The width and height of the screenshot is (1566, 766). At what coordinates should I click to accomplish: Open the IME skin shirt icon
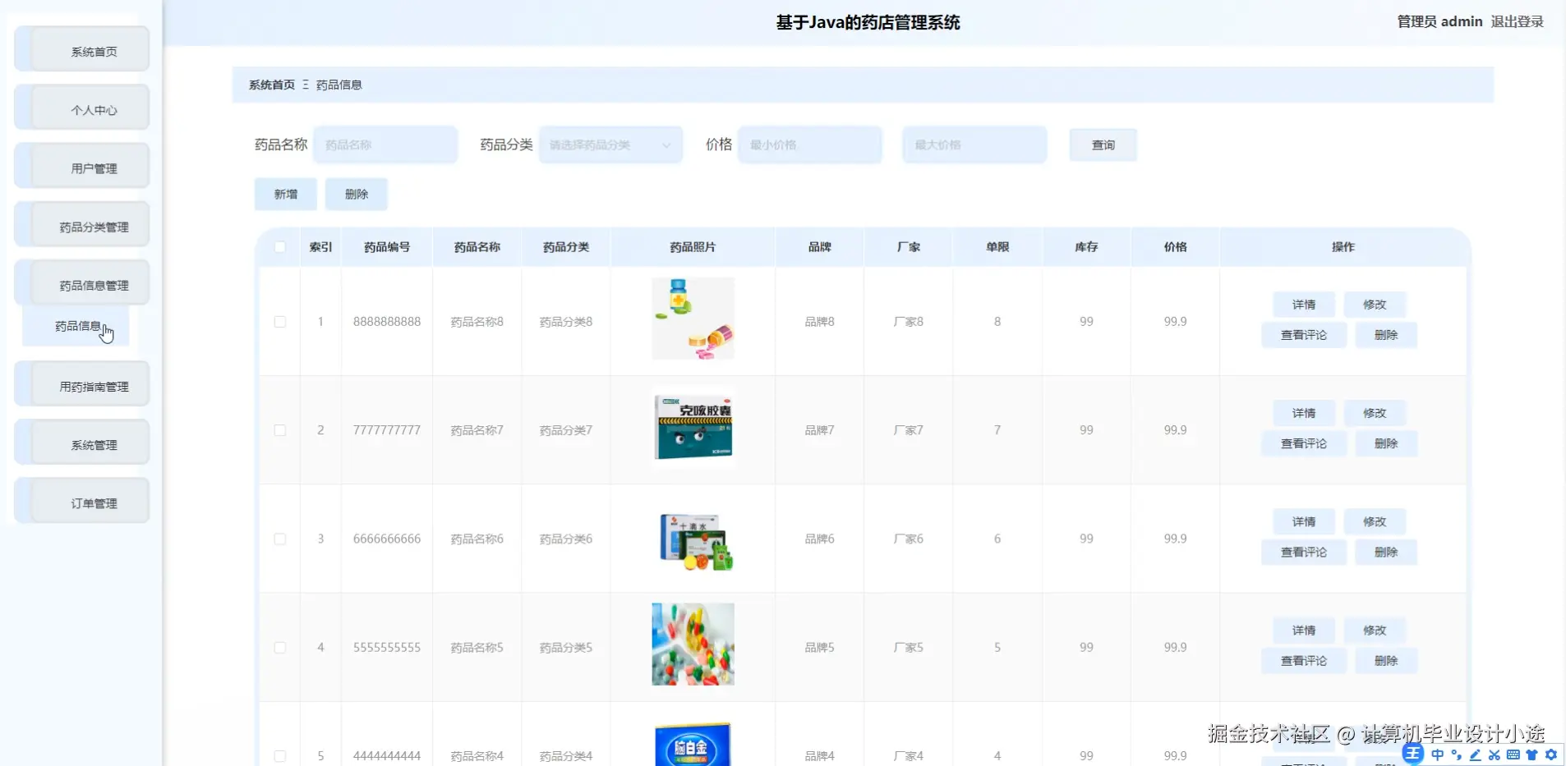1531,755
